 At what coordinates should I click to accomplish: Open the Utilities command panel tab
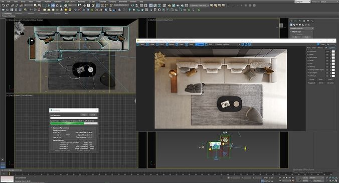(x=312, y=21)
